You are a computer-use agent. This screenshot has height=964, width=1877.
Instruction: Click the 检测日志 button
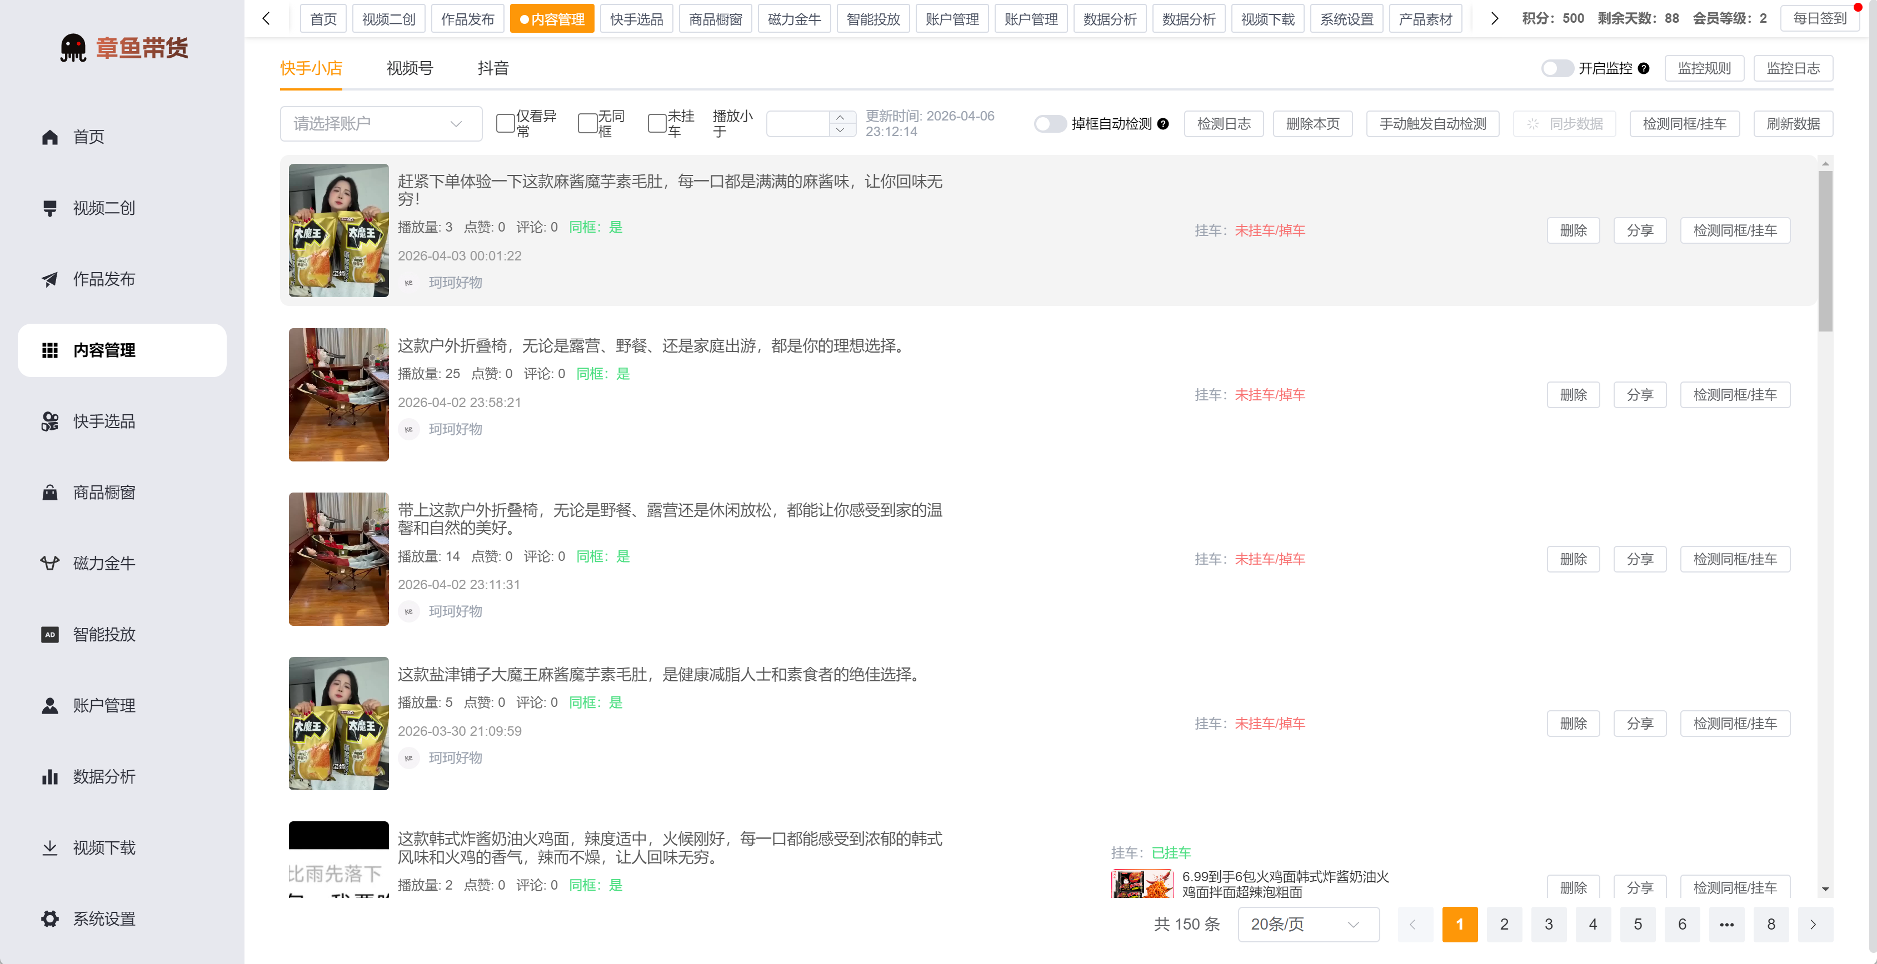1224,124
